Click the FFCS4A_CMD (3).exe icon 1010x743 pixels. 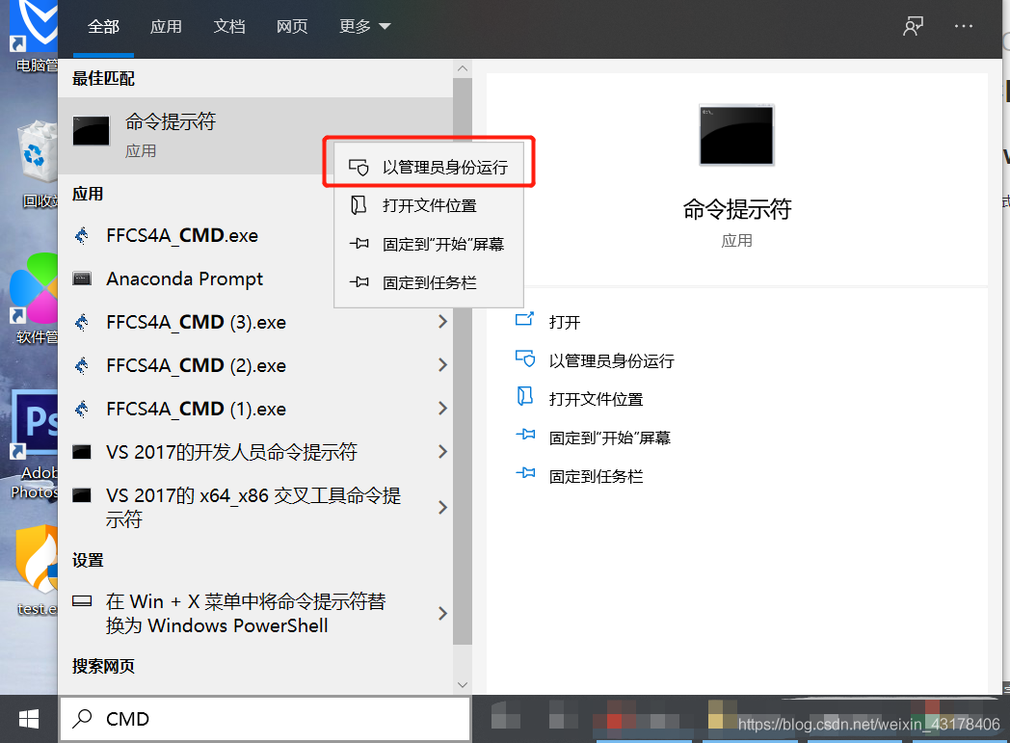82,322
